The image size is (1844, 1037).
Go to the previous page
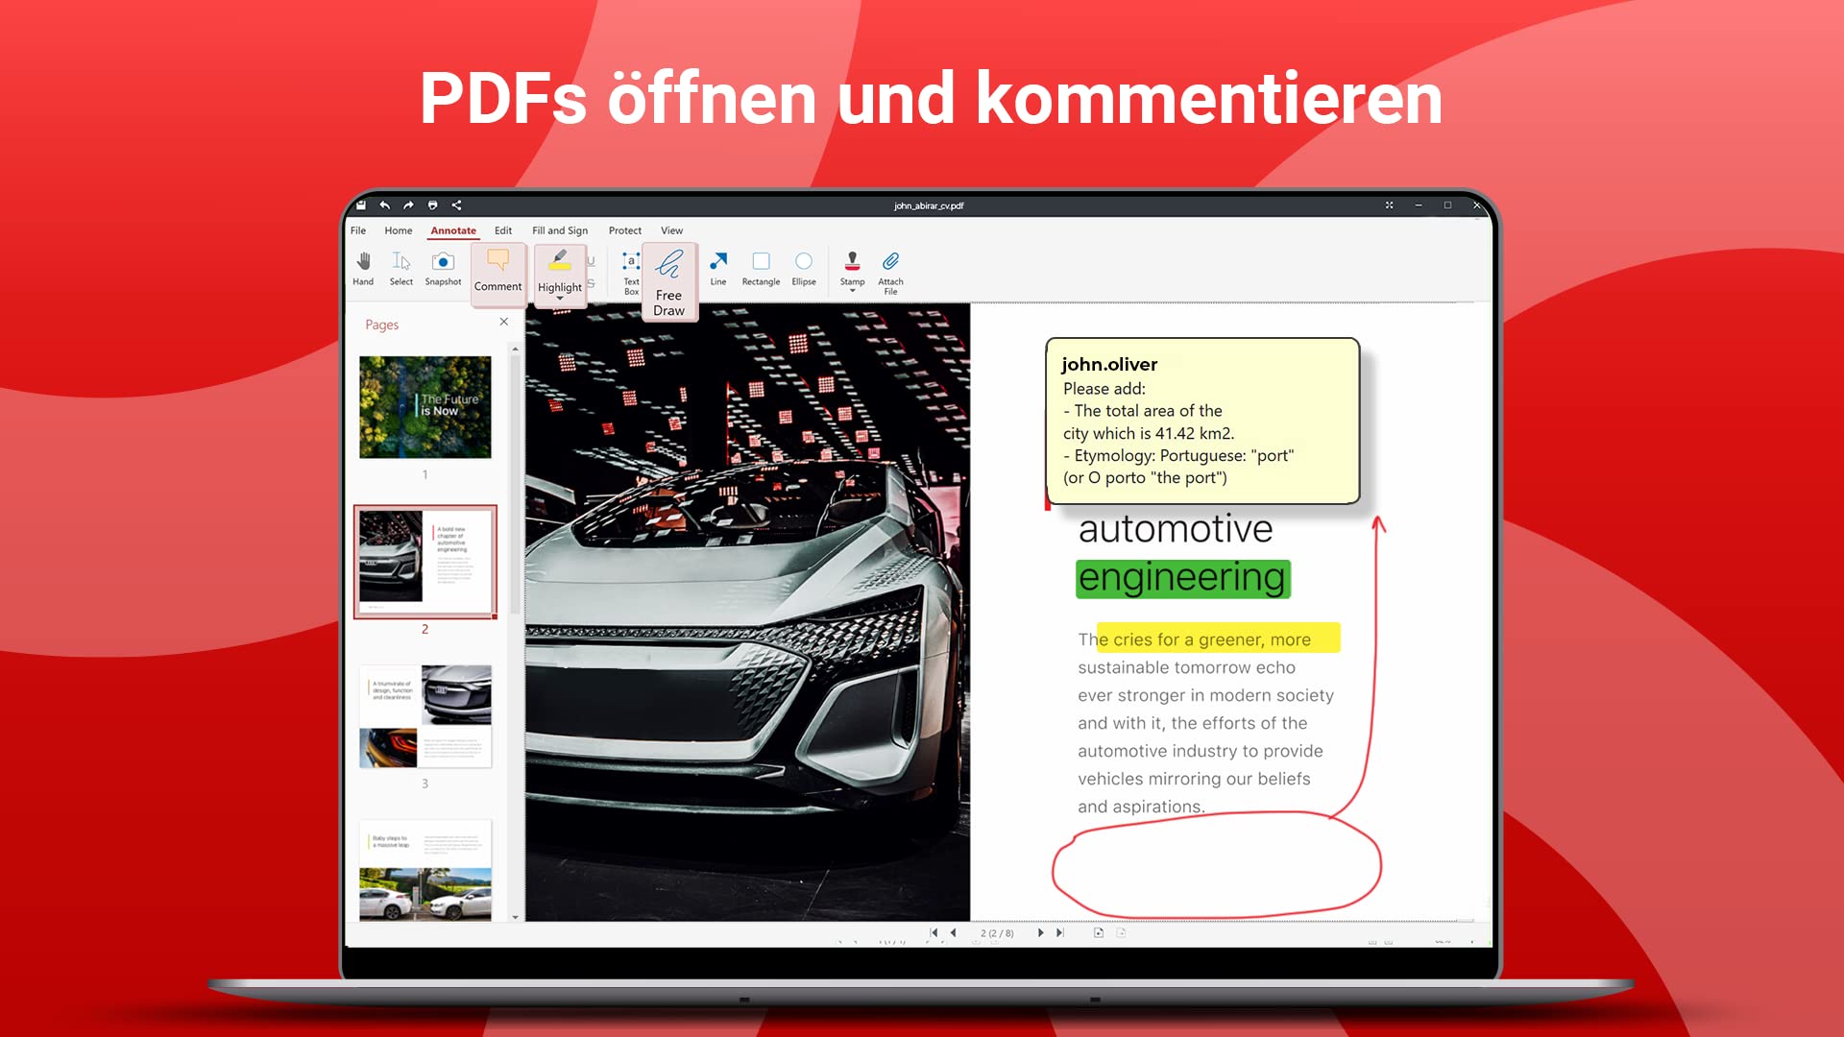[953, 932]
